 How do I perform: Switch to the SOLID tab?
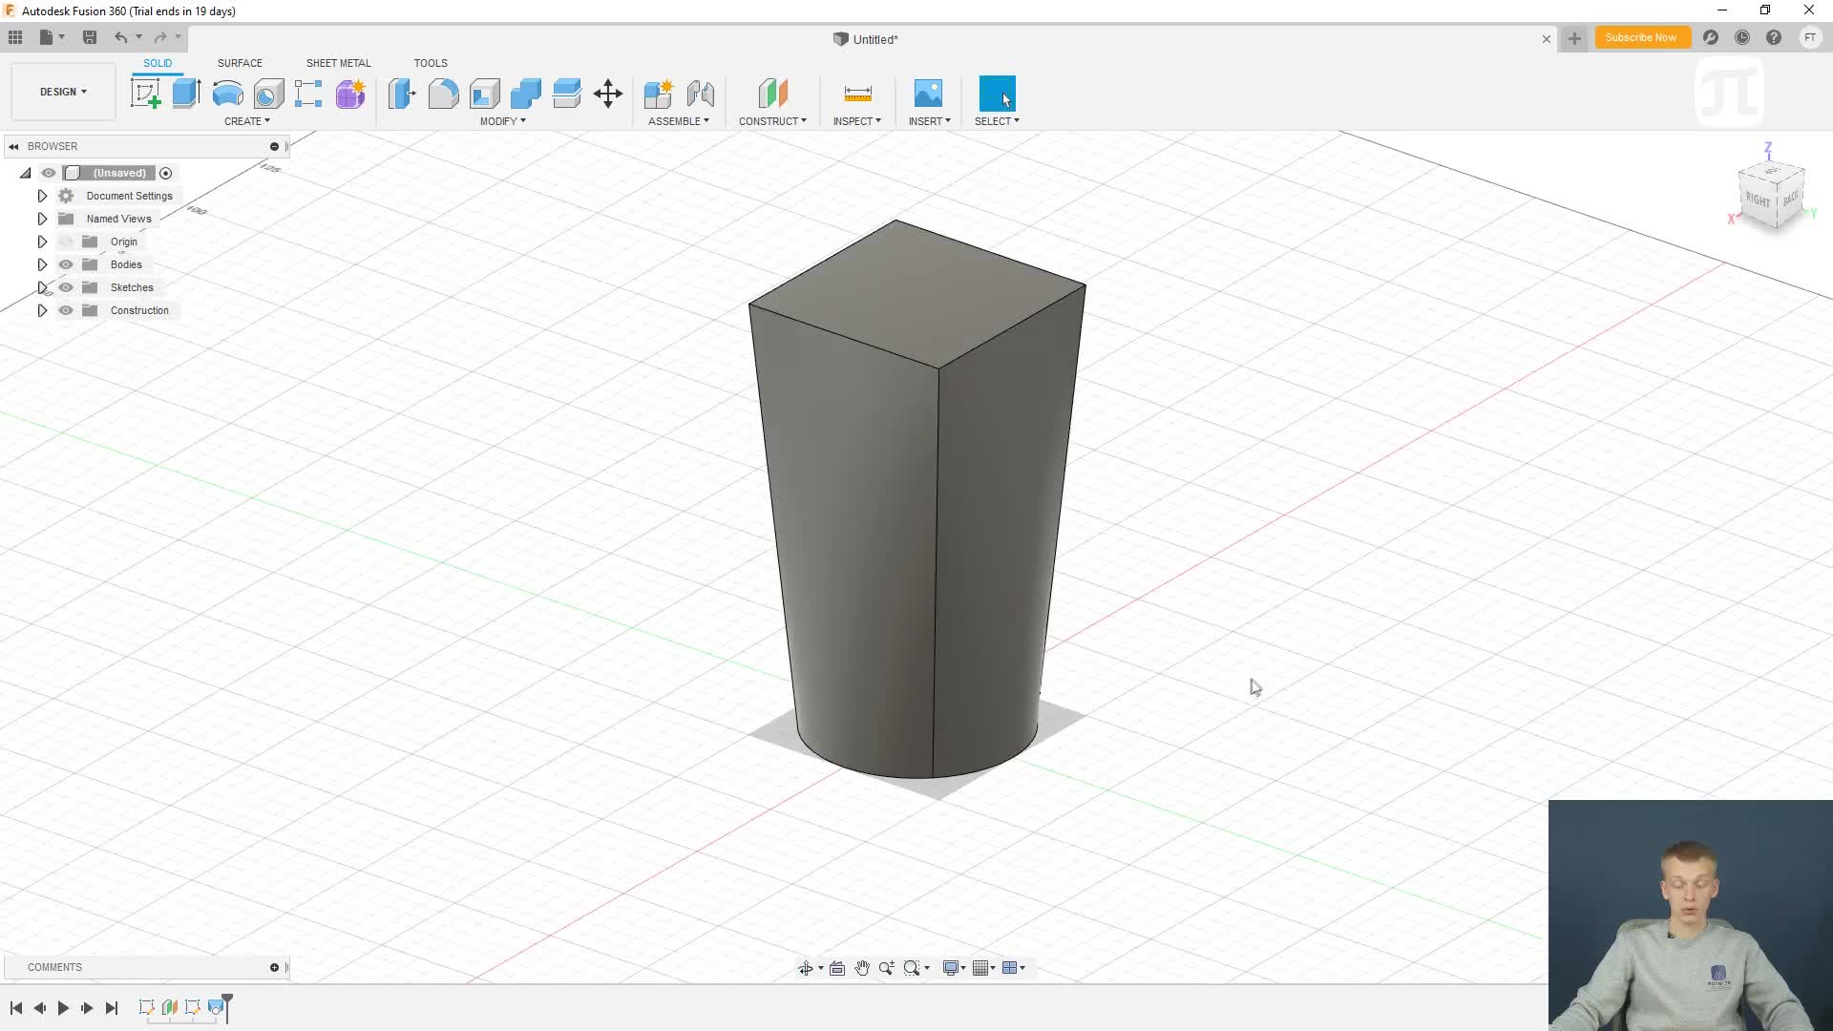click(x=158, y=63)
